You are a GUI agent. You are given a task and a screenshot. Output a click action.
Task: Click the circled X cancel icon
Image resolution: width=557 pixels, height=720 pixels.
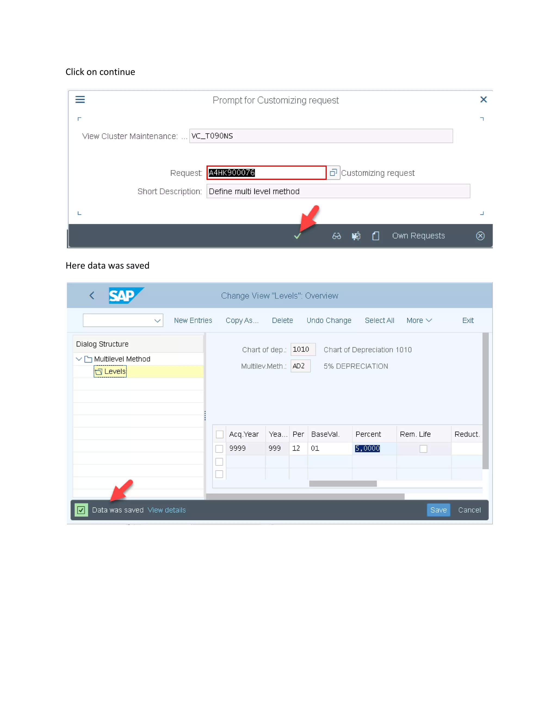tap(480, 236)
